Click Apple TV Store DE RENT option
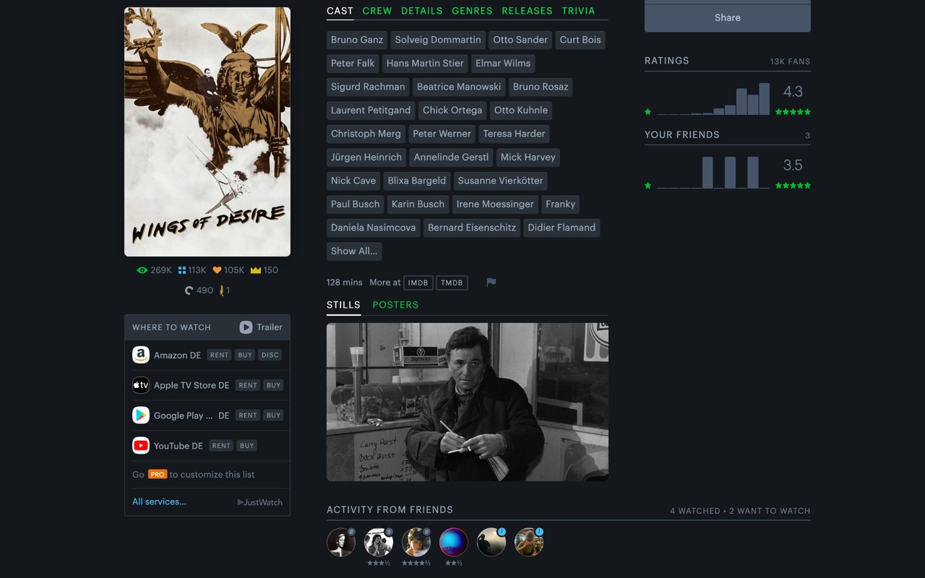The width and height of the screenshot is (925, 578). (248, 385)
